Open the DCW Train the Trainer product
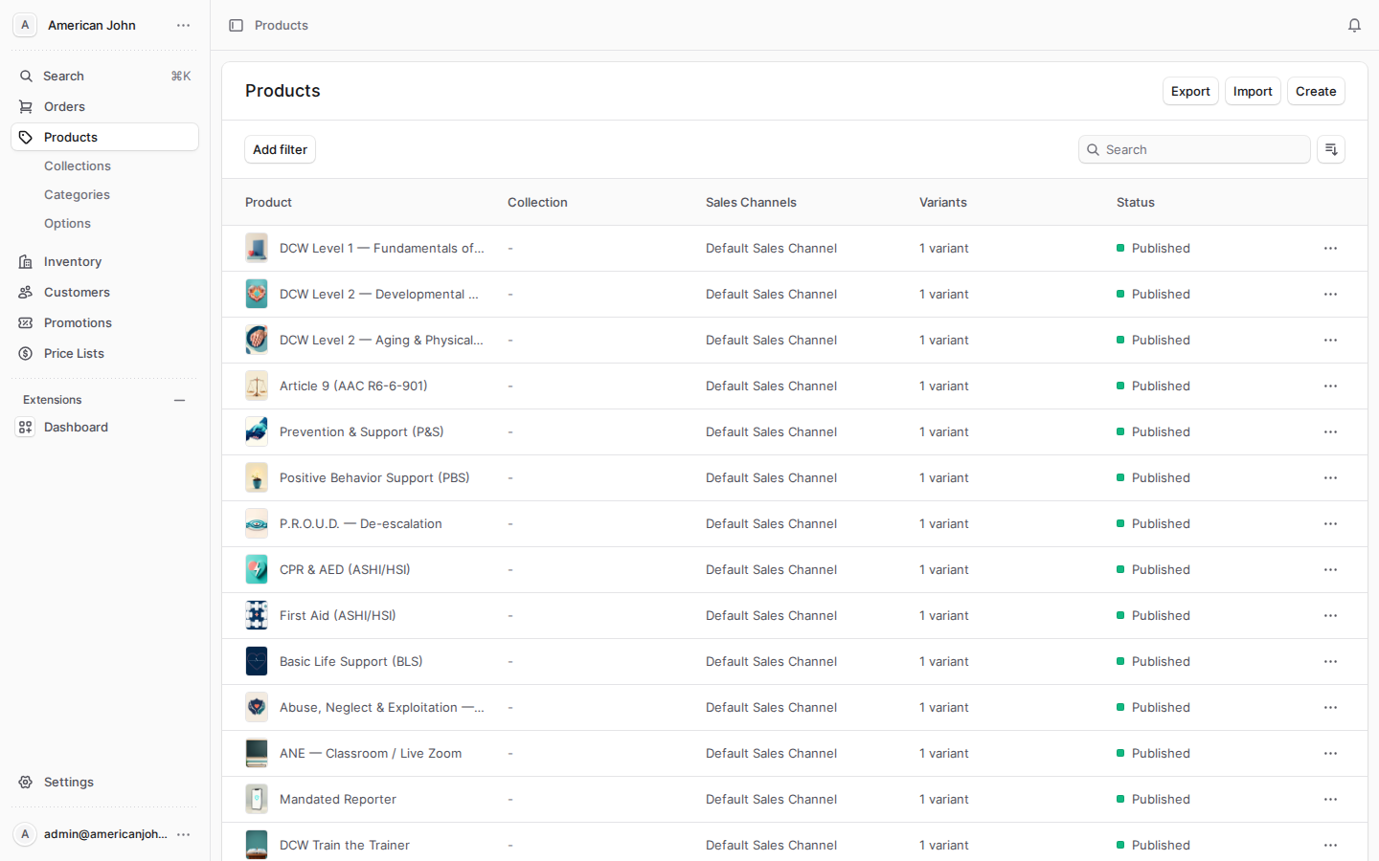The image size is (1379, 861). [795, 843]
